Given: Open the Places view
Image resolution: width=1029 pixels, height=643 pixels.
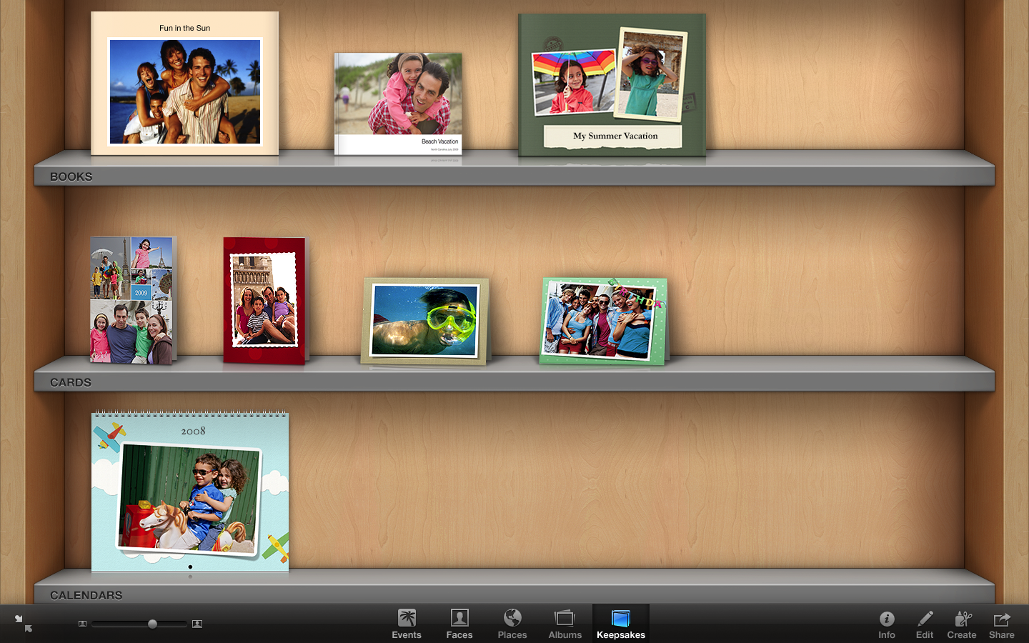Looking at the screenshot, I should (x=512, y=624).
